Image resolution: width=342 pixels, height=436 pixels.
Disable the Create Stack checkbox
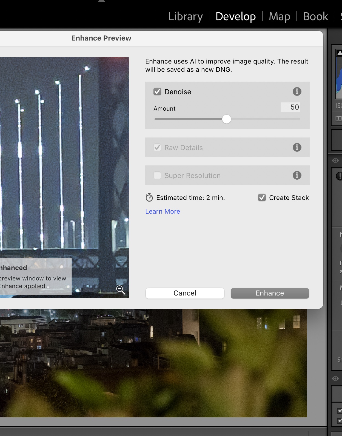coord(262,197)
